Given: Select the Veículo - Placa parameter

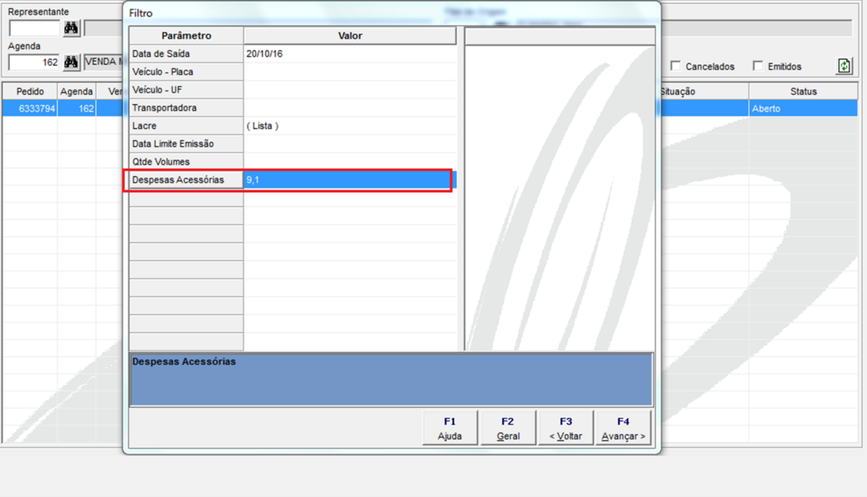Looking at the screenshot, I should tap(186, 72).
